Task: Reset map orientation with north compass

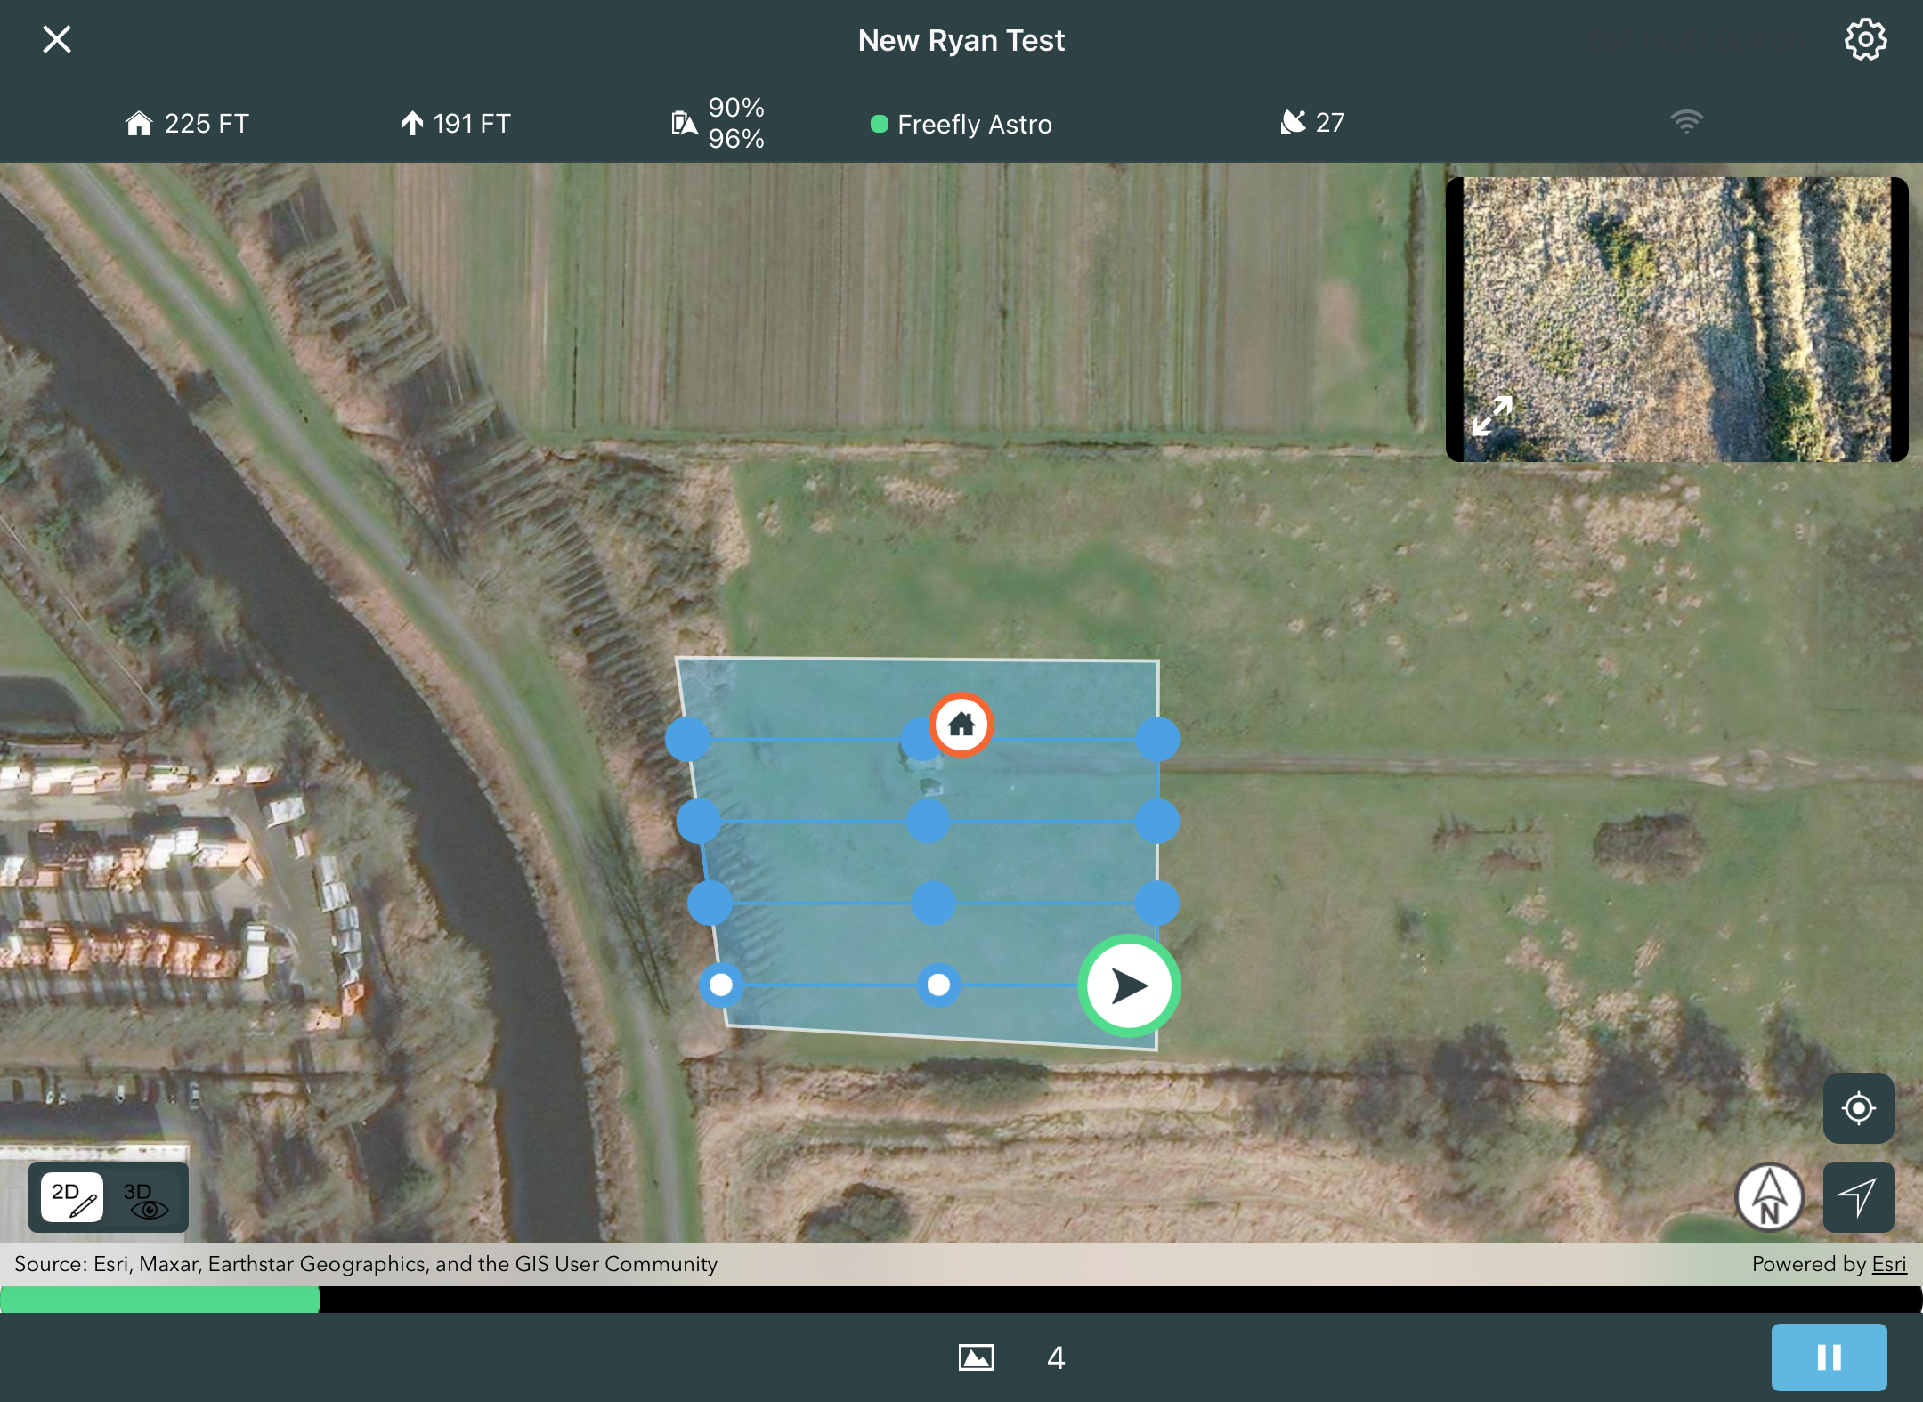Action: pyautogui.click(x=1769, y=1197)
